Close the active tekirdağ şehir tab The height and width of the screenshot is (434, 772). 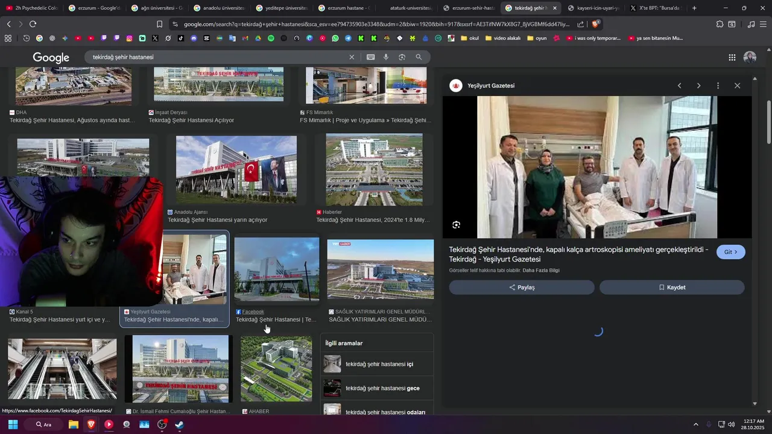[x=555, y=8]
